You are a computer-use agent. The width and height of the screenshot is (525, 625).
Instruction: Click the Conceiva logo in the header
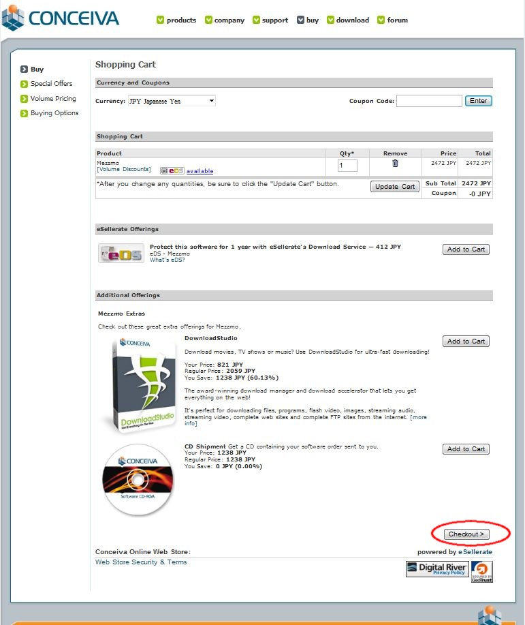[x=61, y=18]
